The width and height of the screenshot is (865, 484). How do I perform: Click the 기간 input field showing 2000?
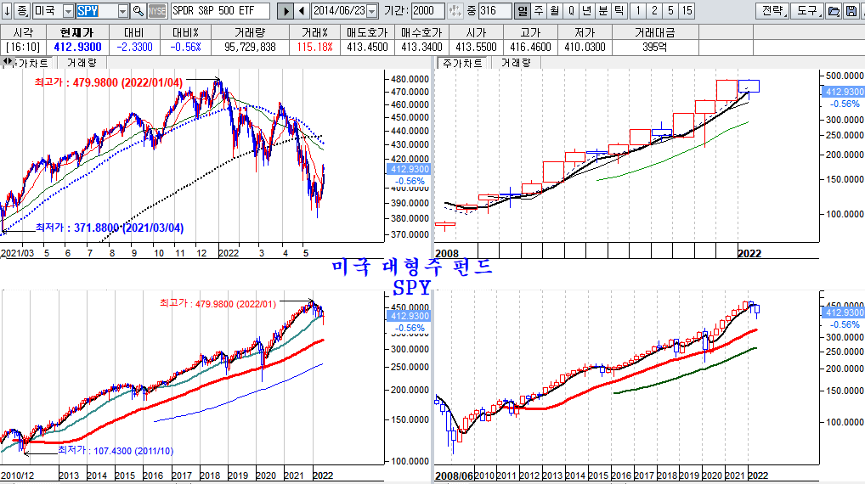[427, 11]
